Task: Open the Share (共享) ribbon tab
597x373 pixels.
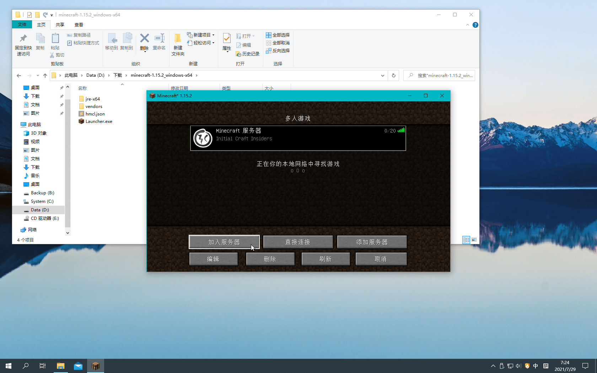Action: (60, 25)
